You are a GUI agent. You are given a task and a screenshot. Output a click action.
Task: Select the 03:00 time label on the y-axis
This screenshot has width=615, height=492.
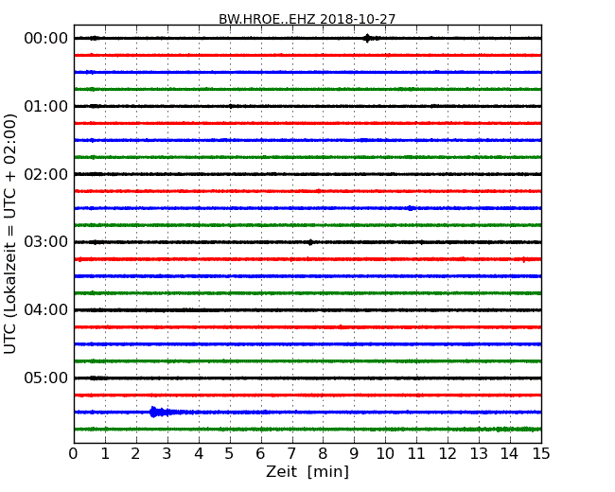46,241
